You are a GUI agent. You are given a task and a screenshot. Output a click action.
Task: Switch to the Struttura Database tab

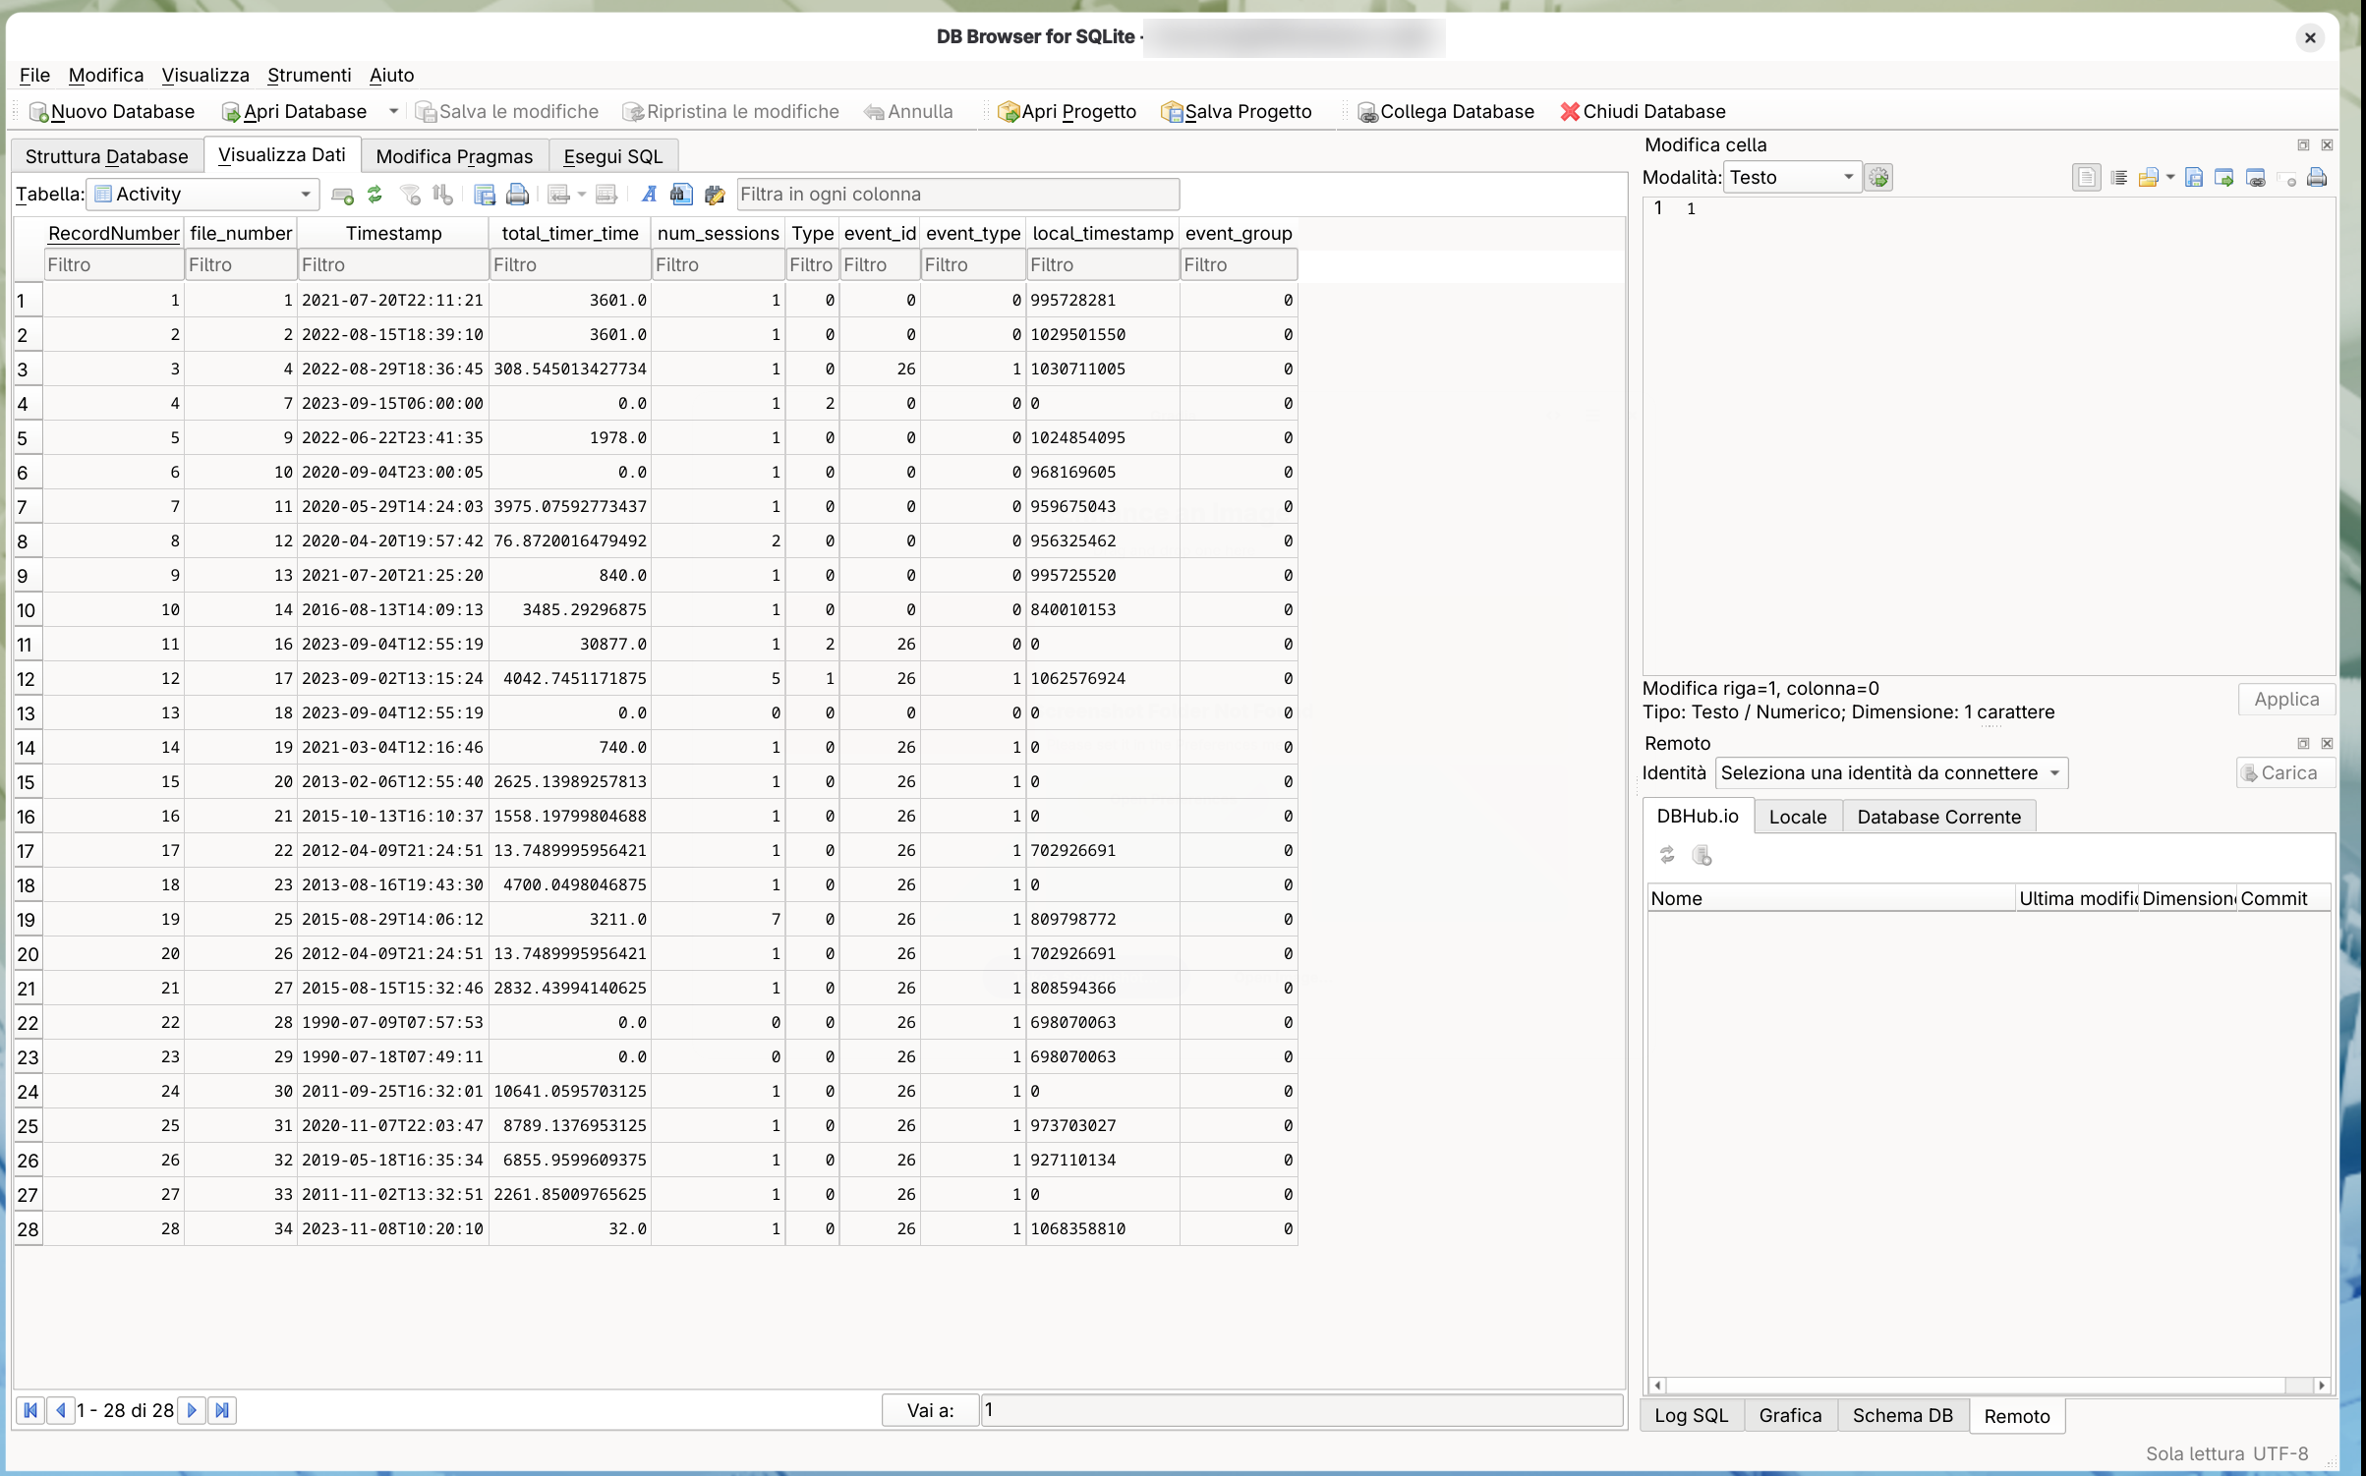[x=106, y=156]
